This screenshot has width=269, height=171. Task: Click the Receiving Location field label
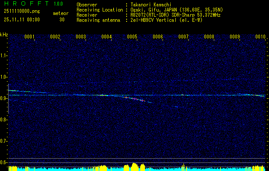pyautogui.click(x=100, y=10)
